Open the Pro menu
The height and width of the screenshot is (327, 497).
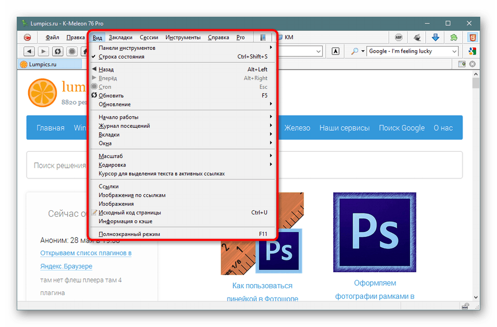(x=241, y=37)
